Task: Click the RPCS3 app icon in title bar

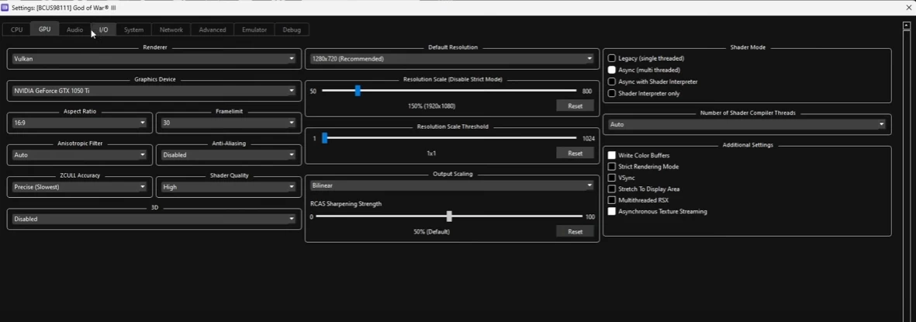Action: [x=5, y=7]
